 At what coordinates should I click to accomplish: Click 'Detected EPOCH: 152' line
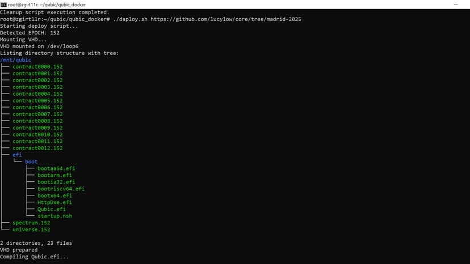(30, 33)
